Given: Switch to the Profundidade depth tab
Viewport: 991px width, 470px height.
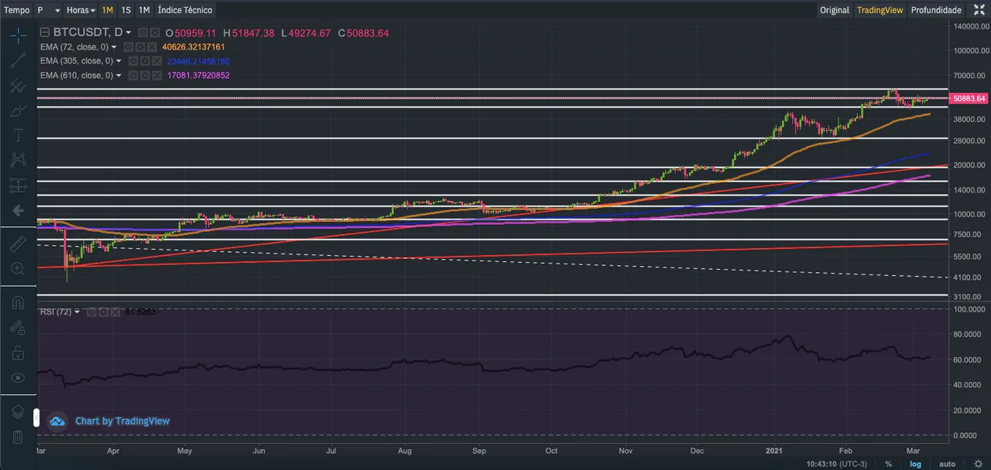Looking at the screenshot, I should 936,10.
